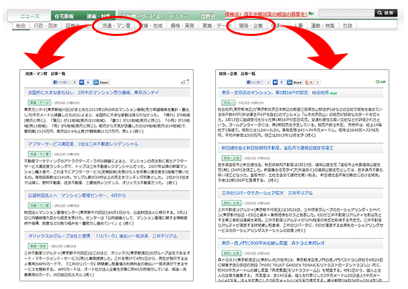Open article 東京・虎ノ門に900平米の貸し菜園

273,243
